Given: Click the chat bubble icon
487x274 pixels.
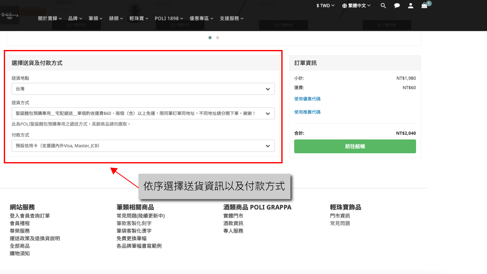Looking at the screenshot, I should [x=397, y=6].
